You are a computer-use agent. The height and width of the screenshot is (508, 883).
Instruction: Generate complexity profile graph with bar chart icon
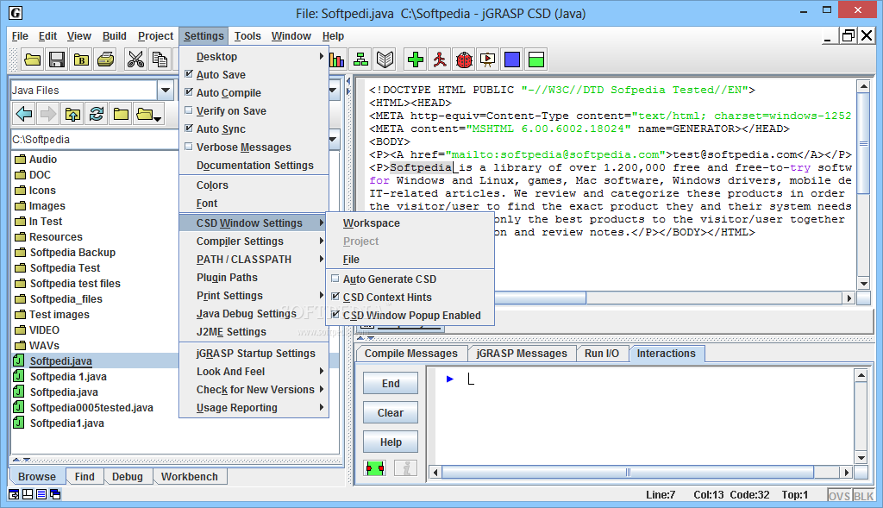click(337, 60)
